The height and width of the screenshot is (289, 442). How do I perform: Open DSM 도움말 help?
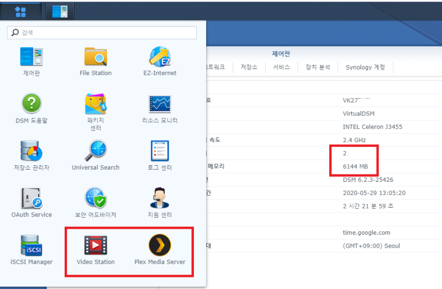click(31, 109)
